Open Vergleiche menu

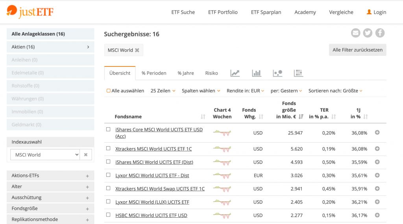pyautogui.click(x=341, y=12)
